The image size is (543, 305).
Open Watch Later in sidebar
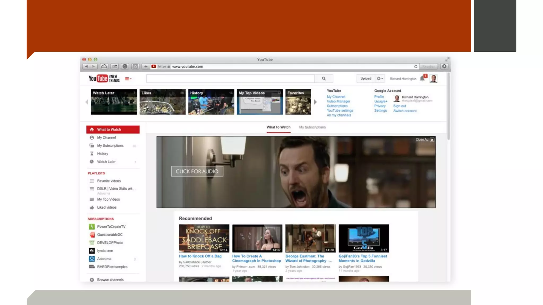106,162
